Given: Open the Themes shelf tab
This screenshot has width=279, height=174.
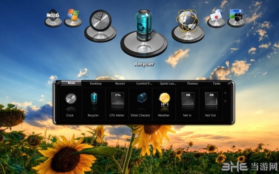Looking at the screenshot, I should [192, 84].
